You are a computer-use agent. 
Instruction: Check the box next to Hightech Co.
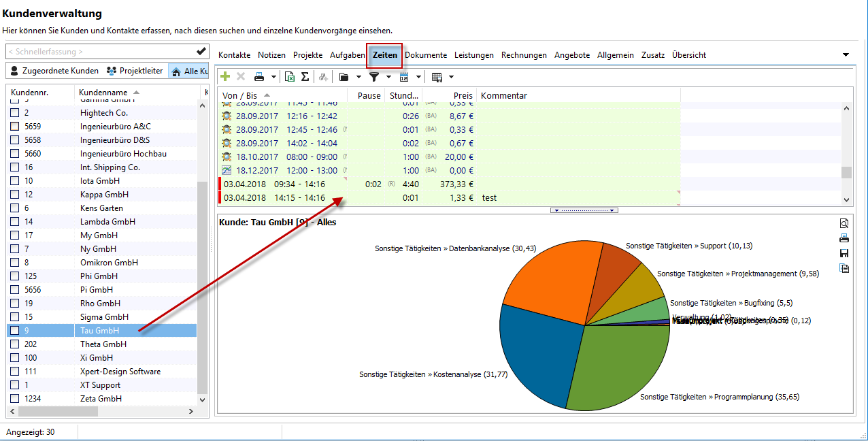15,113
